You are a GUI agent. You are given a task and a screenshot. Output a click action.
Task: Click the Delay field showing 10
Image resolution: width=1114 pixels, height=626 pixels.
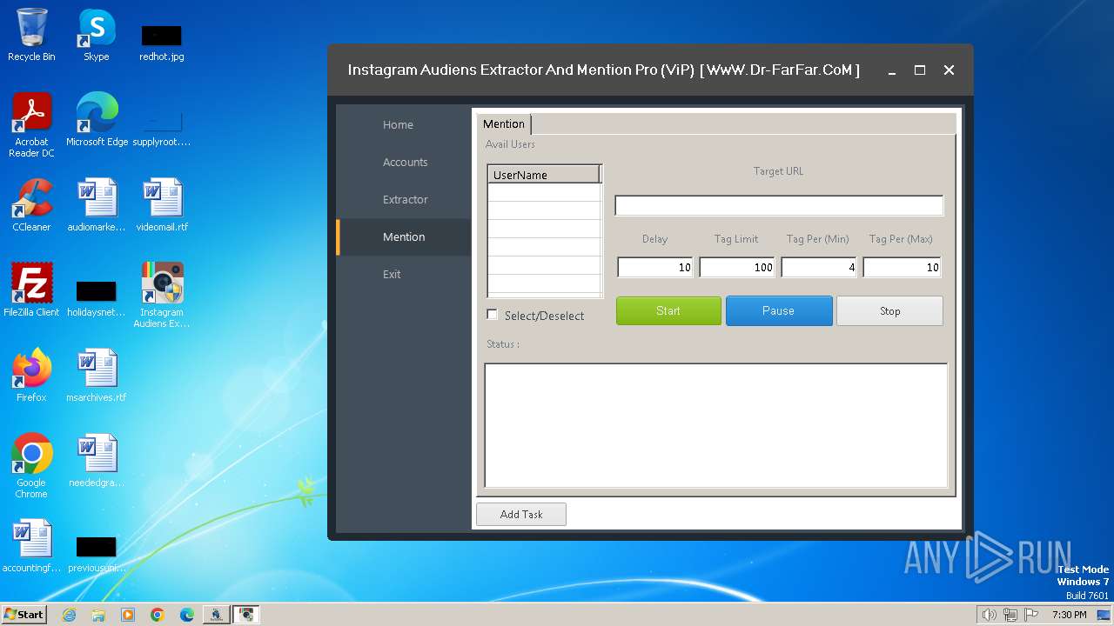(654, 267)
